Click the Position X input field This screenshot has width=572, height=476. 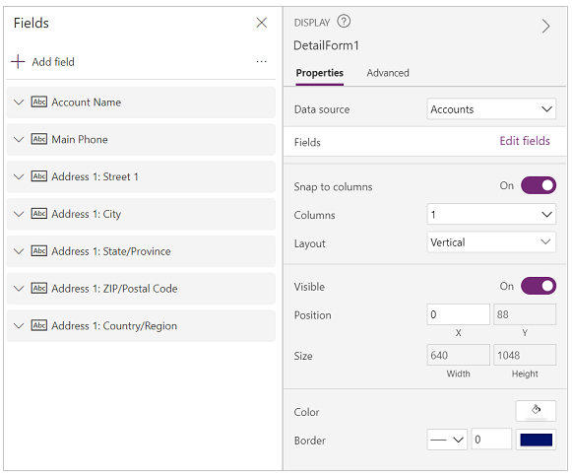(458, 314)
